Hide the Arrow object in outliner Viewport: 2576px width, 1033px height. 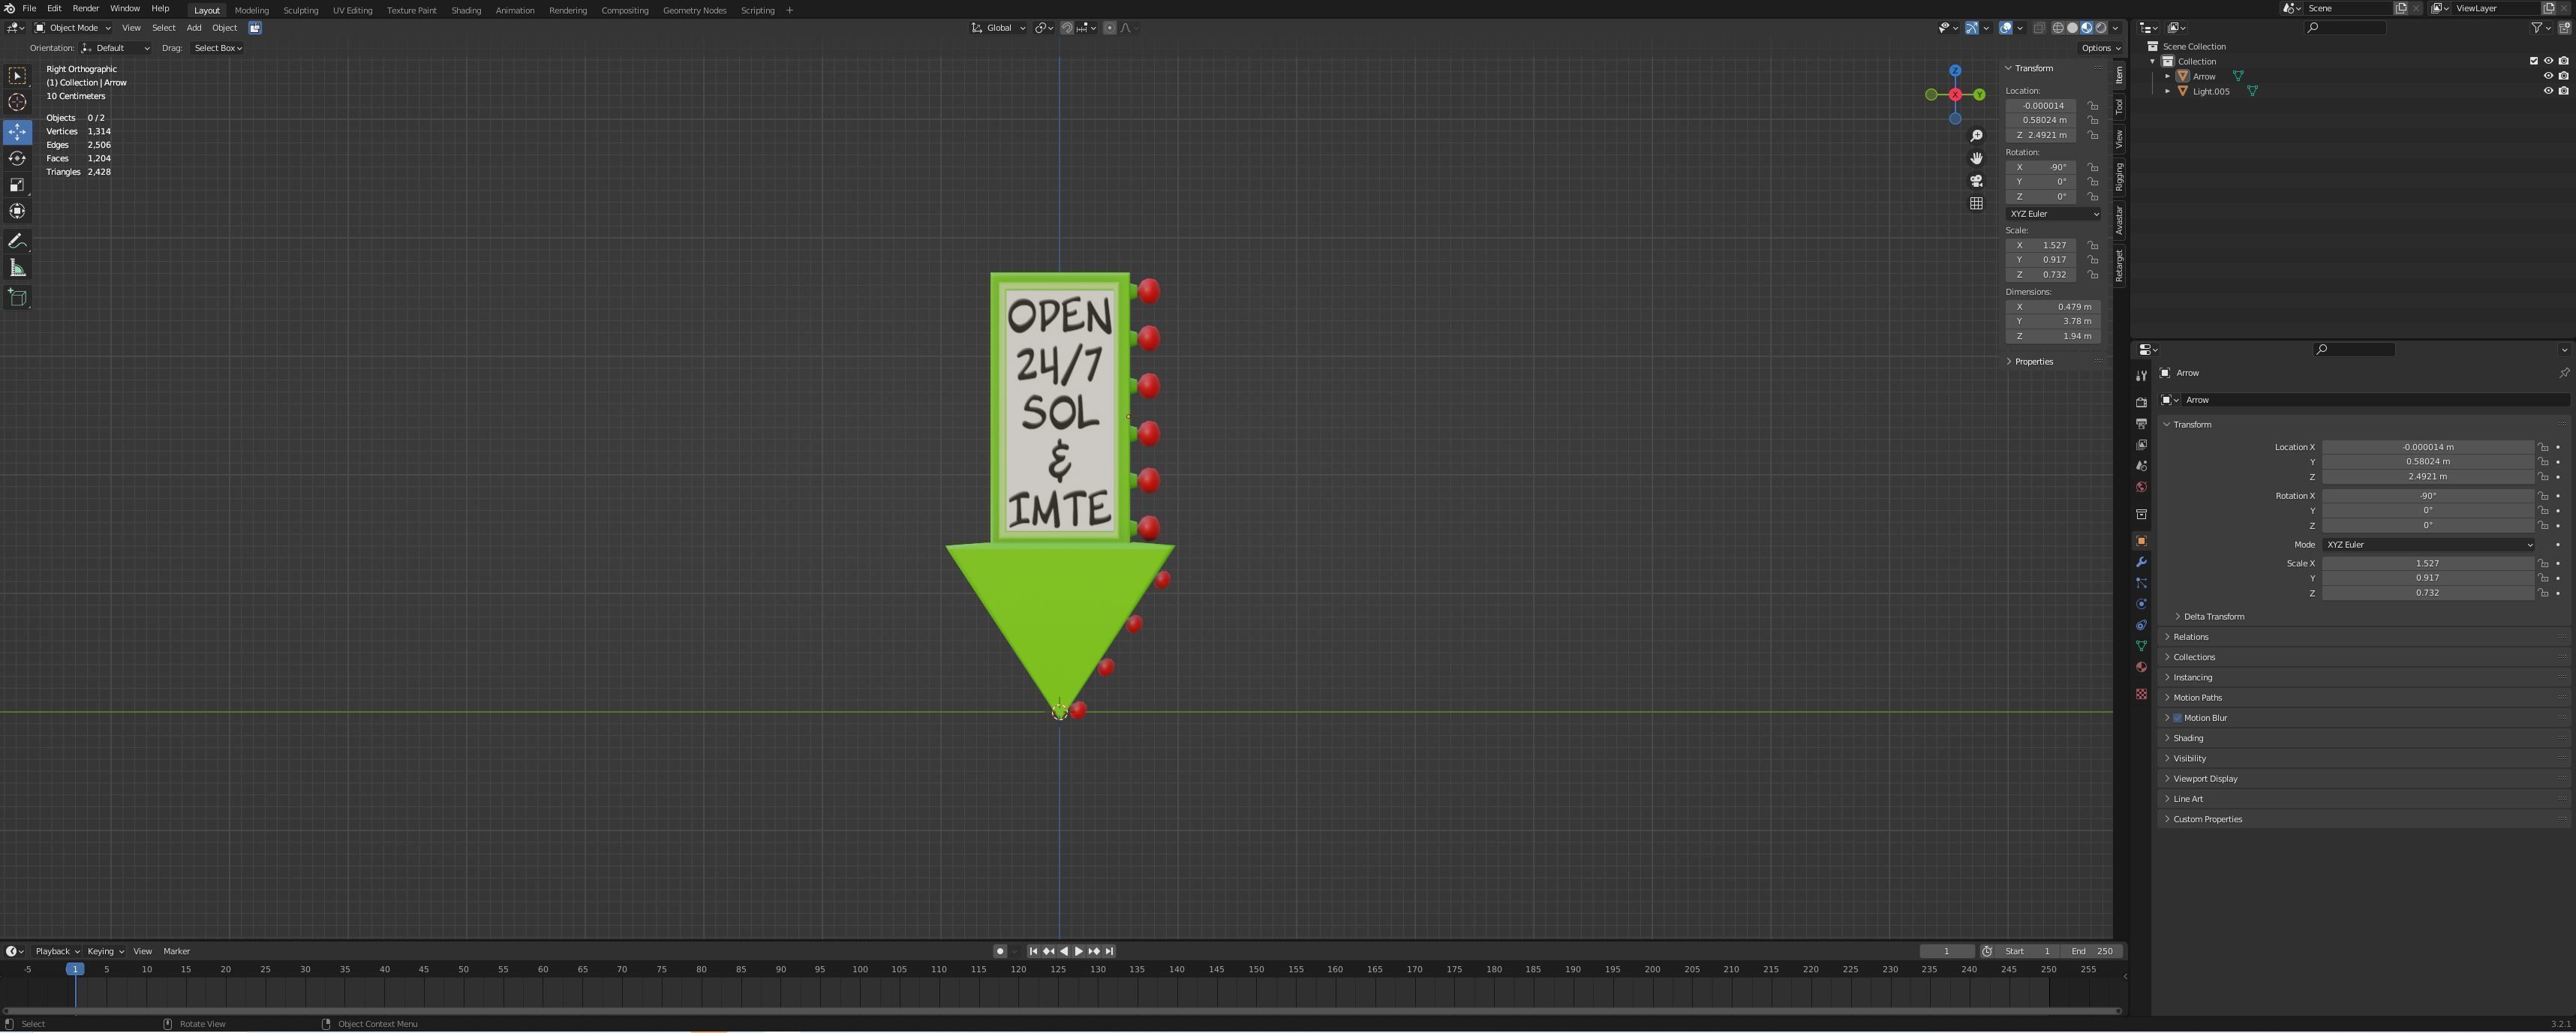2548,76
